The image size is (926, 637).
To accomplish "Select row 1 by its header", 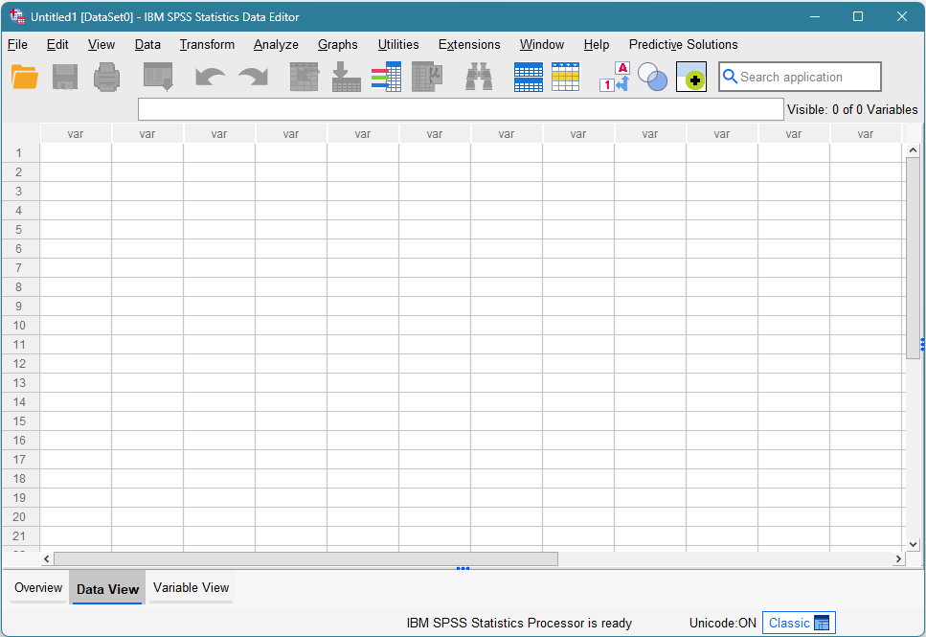I will click(x=19, y=153).
